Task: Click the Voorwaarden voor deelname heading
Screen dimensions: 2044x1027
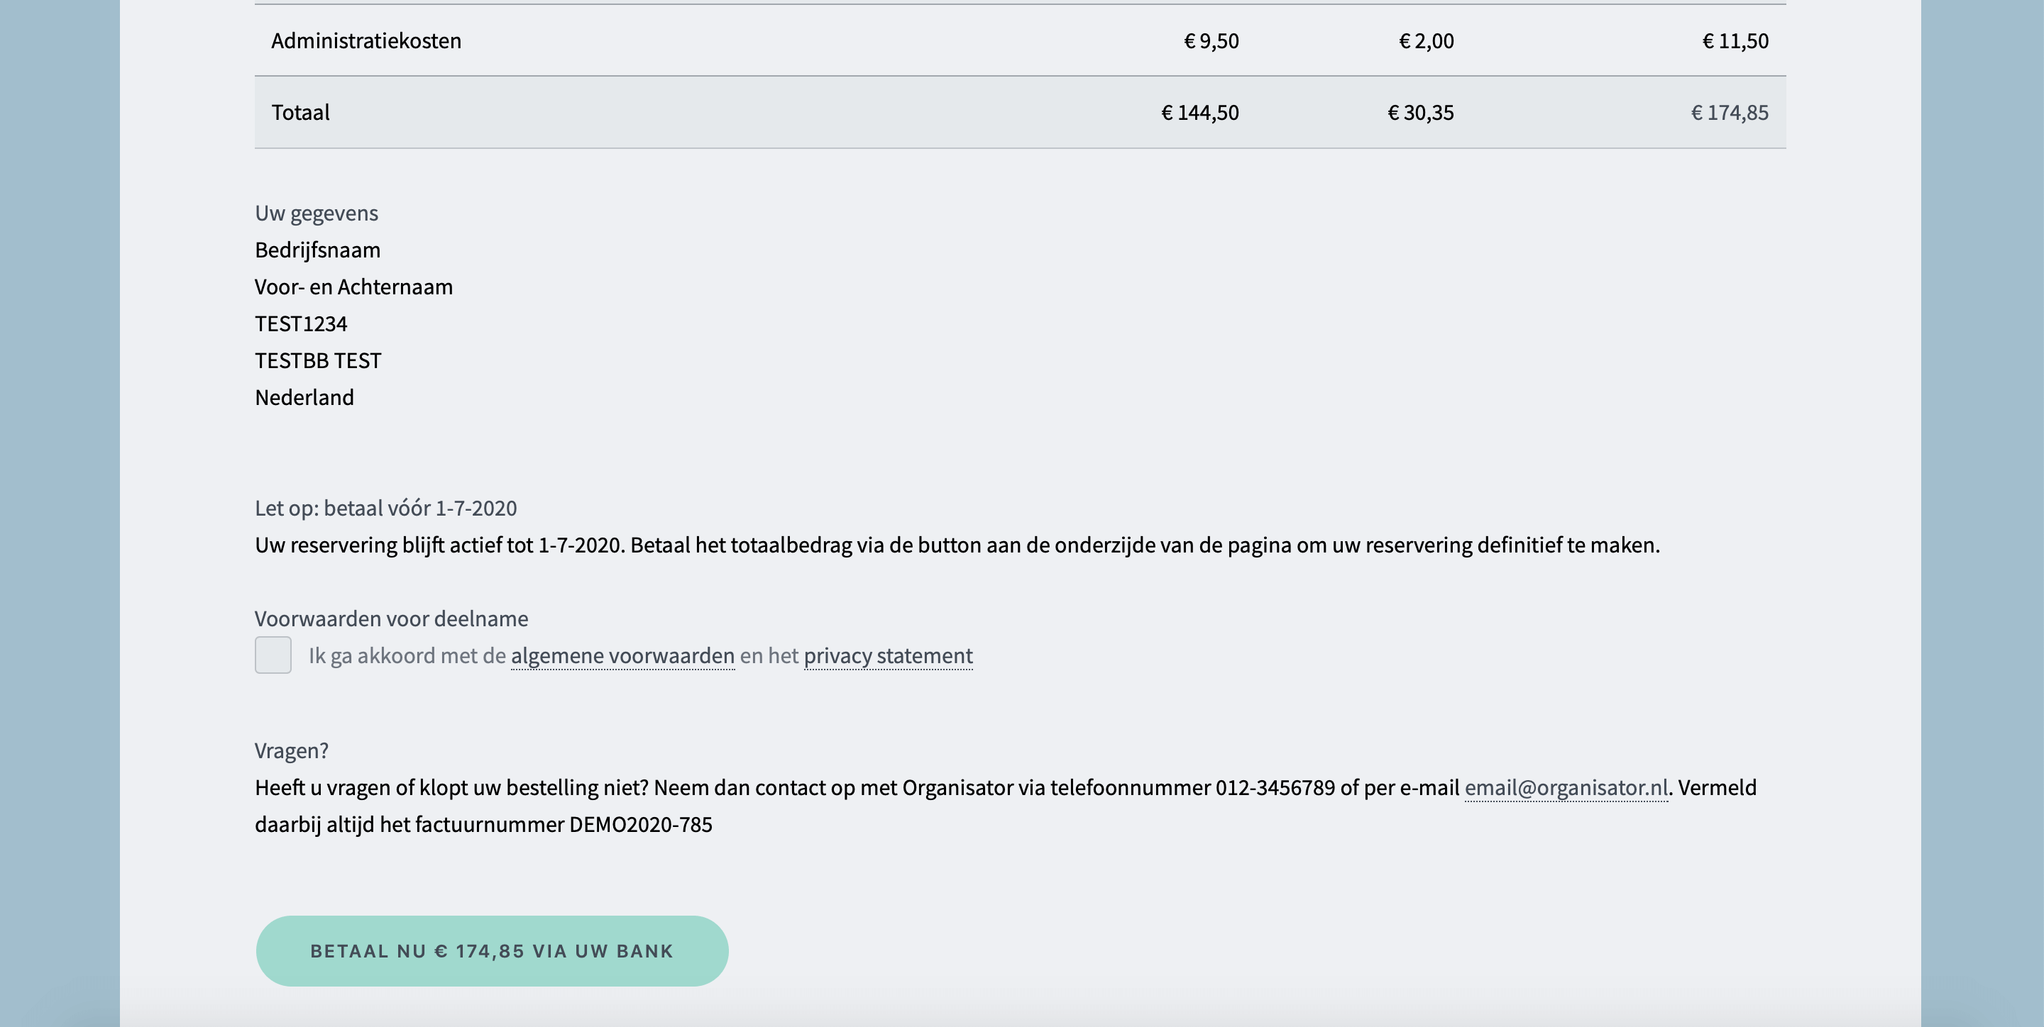Action: [391, 618]
